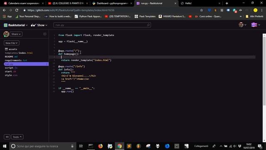
Task: Click taskbar clock and date
Action: point(249,146)
